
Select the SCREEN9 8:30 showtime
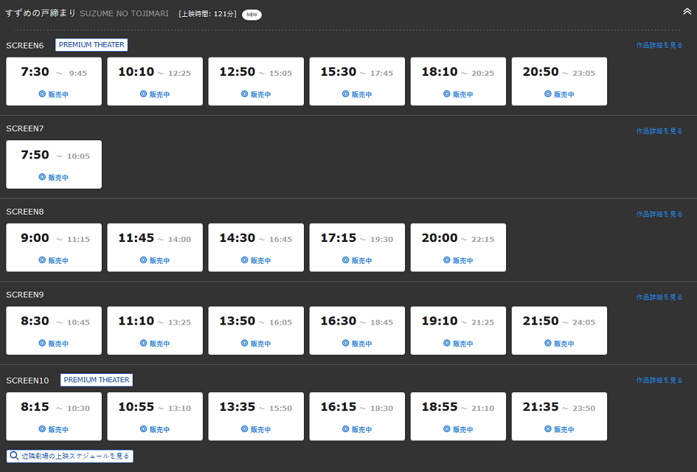coord(54,330)
